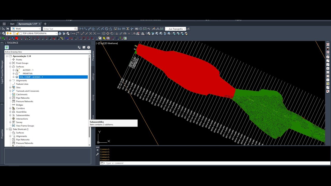Screen dimensions: 331x186
Task: Click the red square toolbar icon
Action: 17,38
